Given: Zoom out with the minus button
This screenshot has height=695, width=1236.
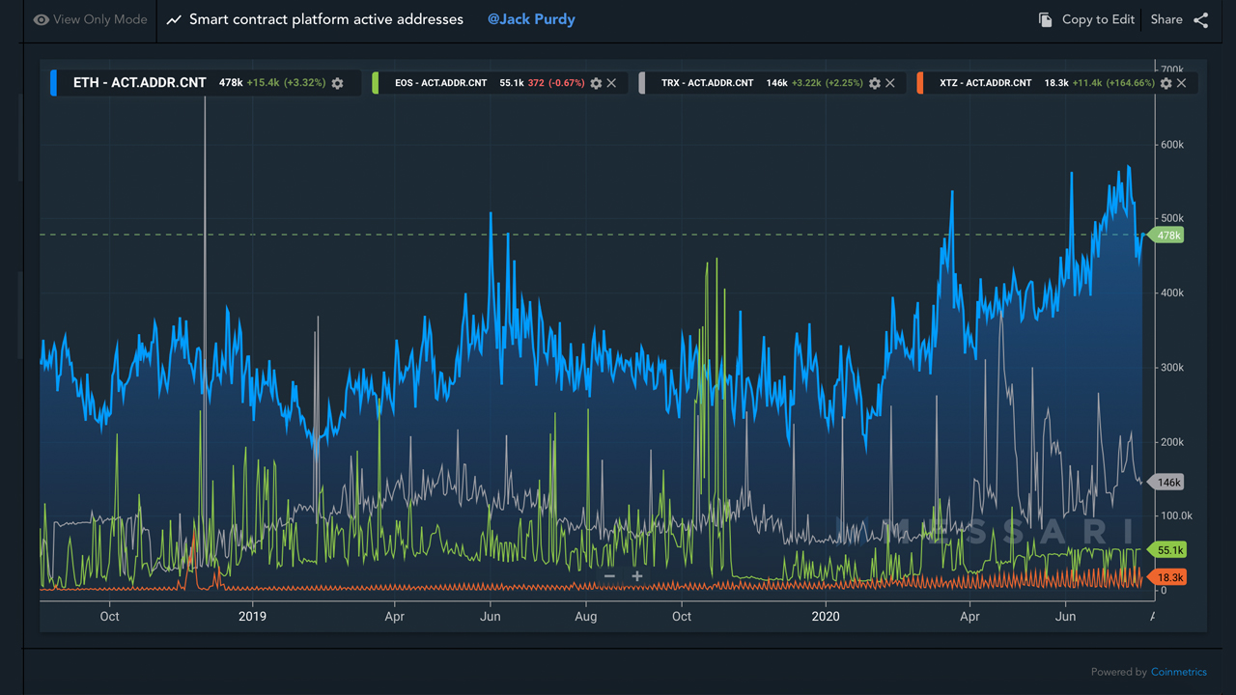Looking at the screenshot, I should pyautogui.click(x=609, y=576).
